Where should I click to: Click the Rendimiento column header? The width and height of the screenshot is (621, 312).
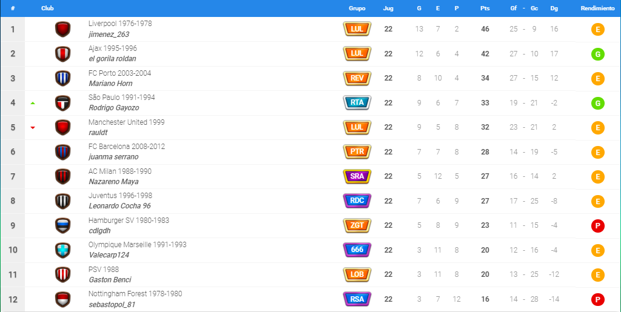coord(597,8)
